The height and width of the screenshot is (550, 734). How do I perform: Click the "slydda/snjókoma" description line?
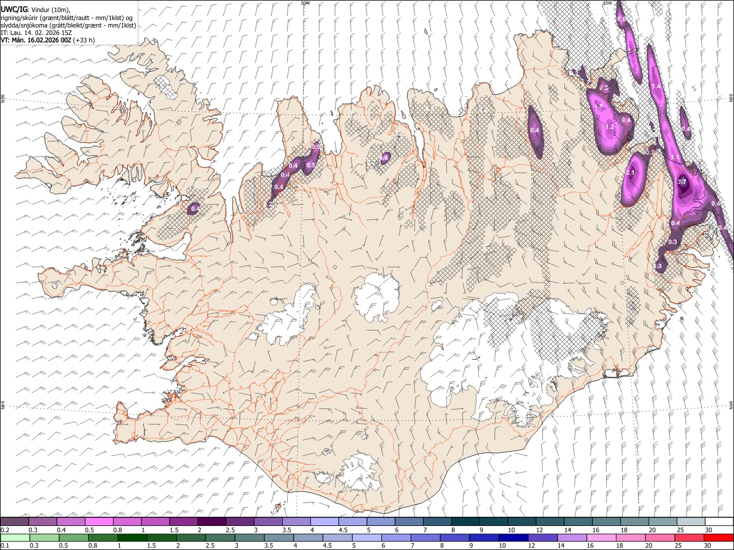(68, 25)
